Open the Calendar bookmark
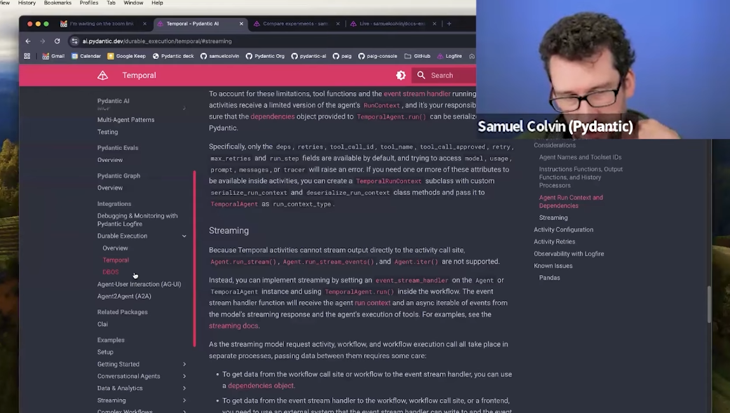730x413 pixels. click(x=86, y=56)
